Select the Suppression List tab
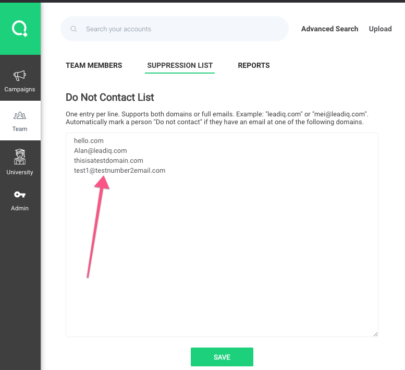The height and width of the screenshot is (370, 405). pos(180,66)
